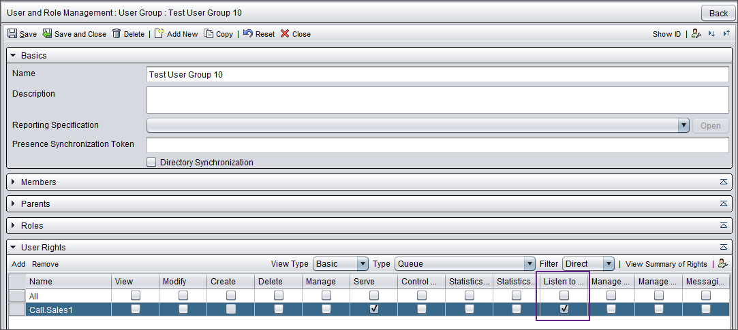Viewport: 738px width, 330px height.
Task: Open the View Type dropdown
Action: point(340,264)
